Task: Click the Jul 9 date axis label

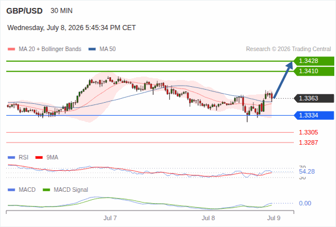Action: pyautogui.click(x=274, y=218)
